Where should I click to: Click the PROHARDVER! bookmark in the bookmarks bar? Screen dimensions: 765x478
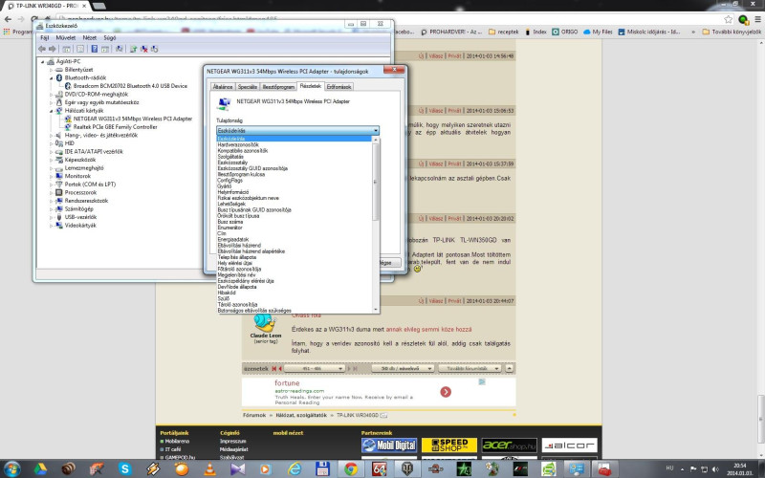[451, 32]
